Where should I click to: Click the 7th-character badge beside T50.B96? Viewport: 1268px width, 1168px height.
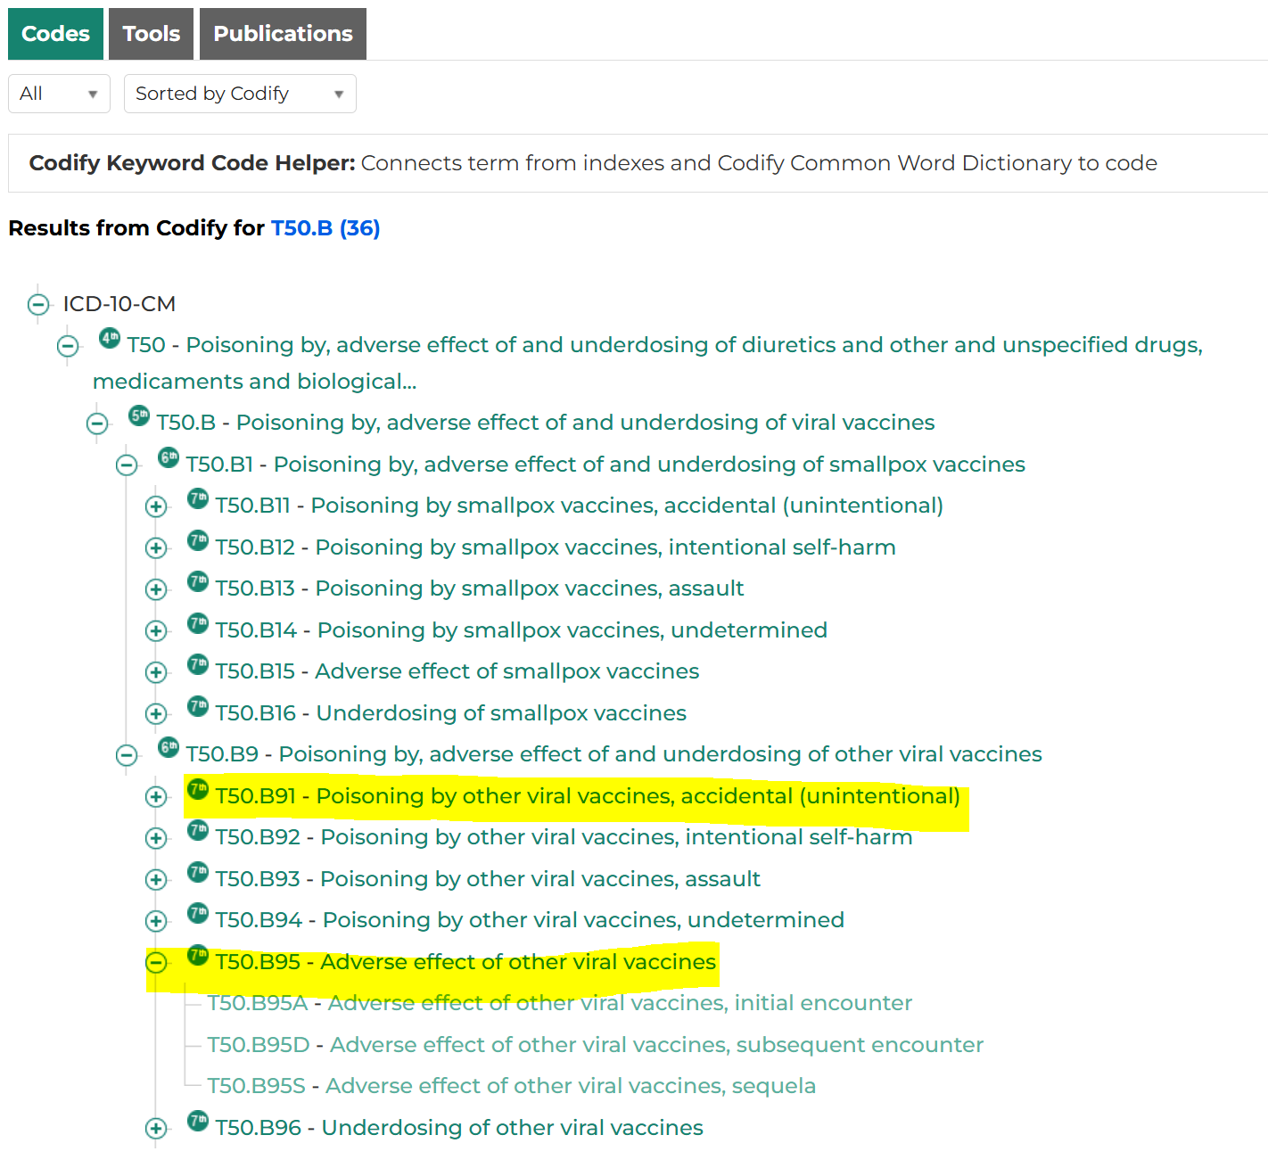[x=198, y=1120]
